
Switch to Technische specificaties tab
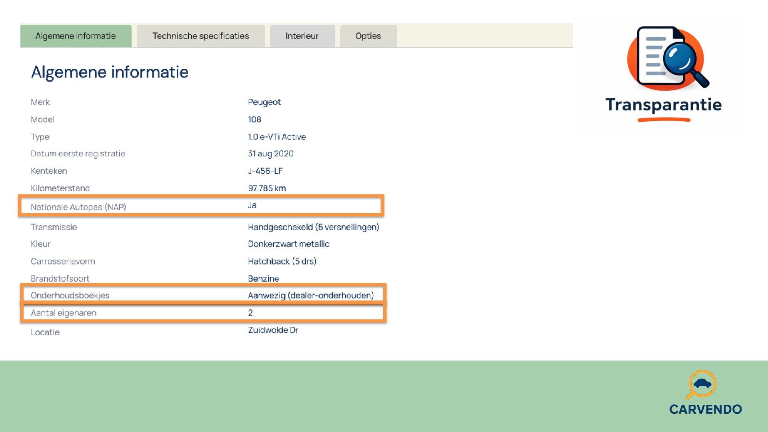point(200,36)
